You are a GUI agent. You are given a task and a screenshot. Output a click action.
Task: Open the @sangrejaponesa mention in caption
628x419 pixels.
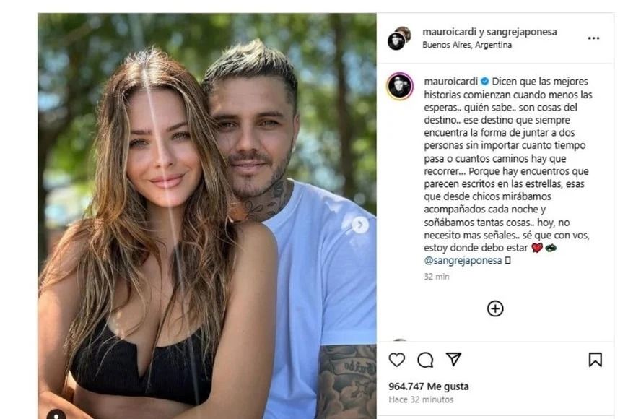click(463, 260)
